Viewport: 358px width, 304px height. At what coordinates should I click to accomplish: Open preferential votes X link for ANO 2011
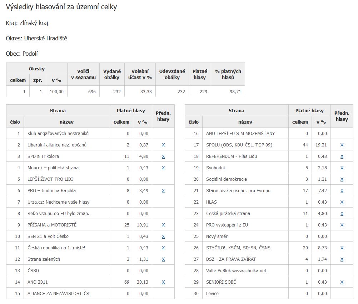163,282
